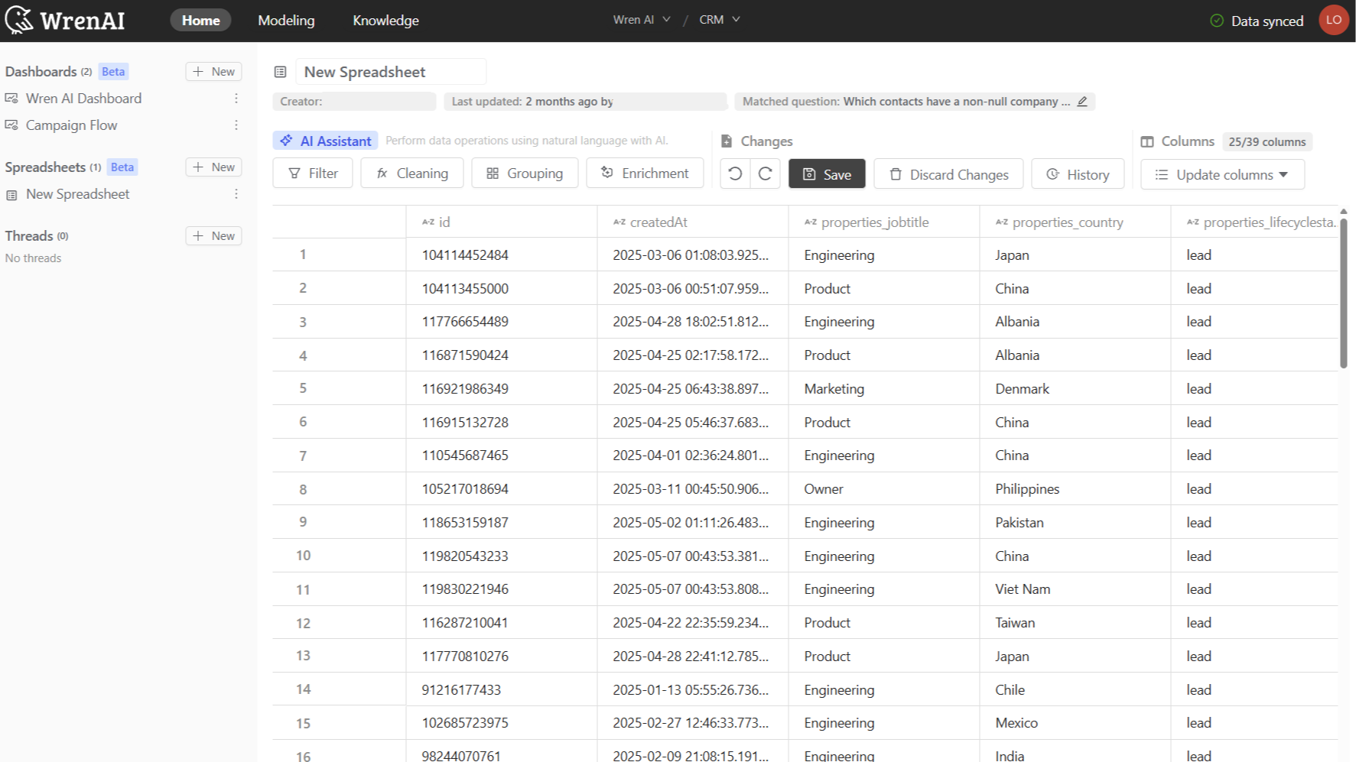Open Wren AI Dashboard options menu
Image resolution: width=1356 pixels, height=762 pixels.
tap(236, 99)
